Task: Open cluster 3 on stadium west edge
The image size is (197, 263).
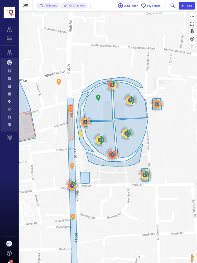Action: (x=85, y=122)
